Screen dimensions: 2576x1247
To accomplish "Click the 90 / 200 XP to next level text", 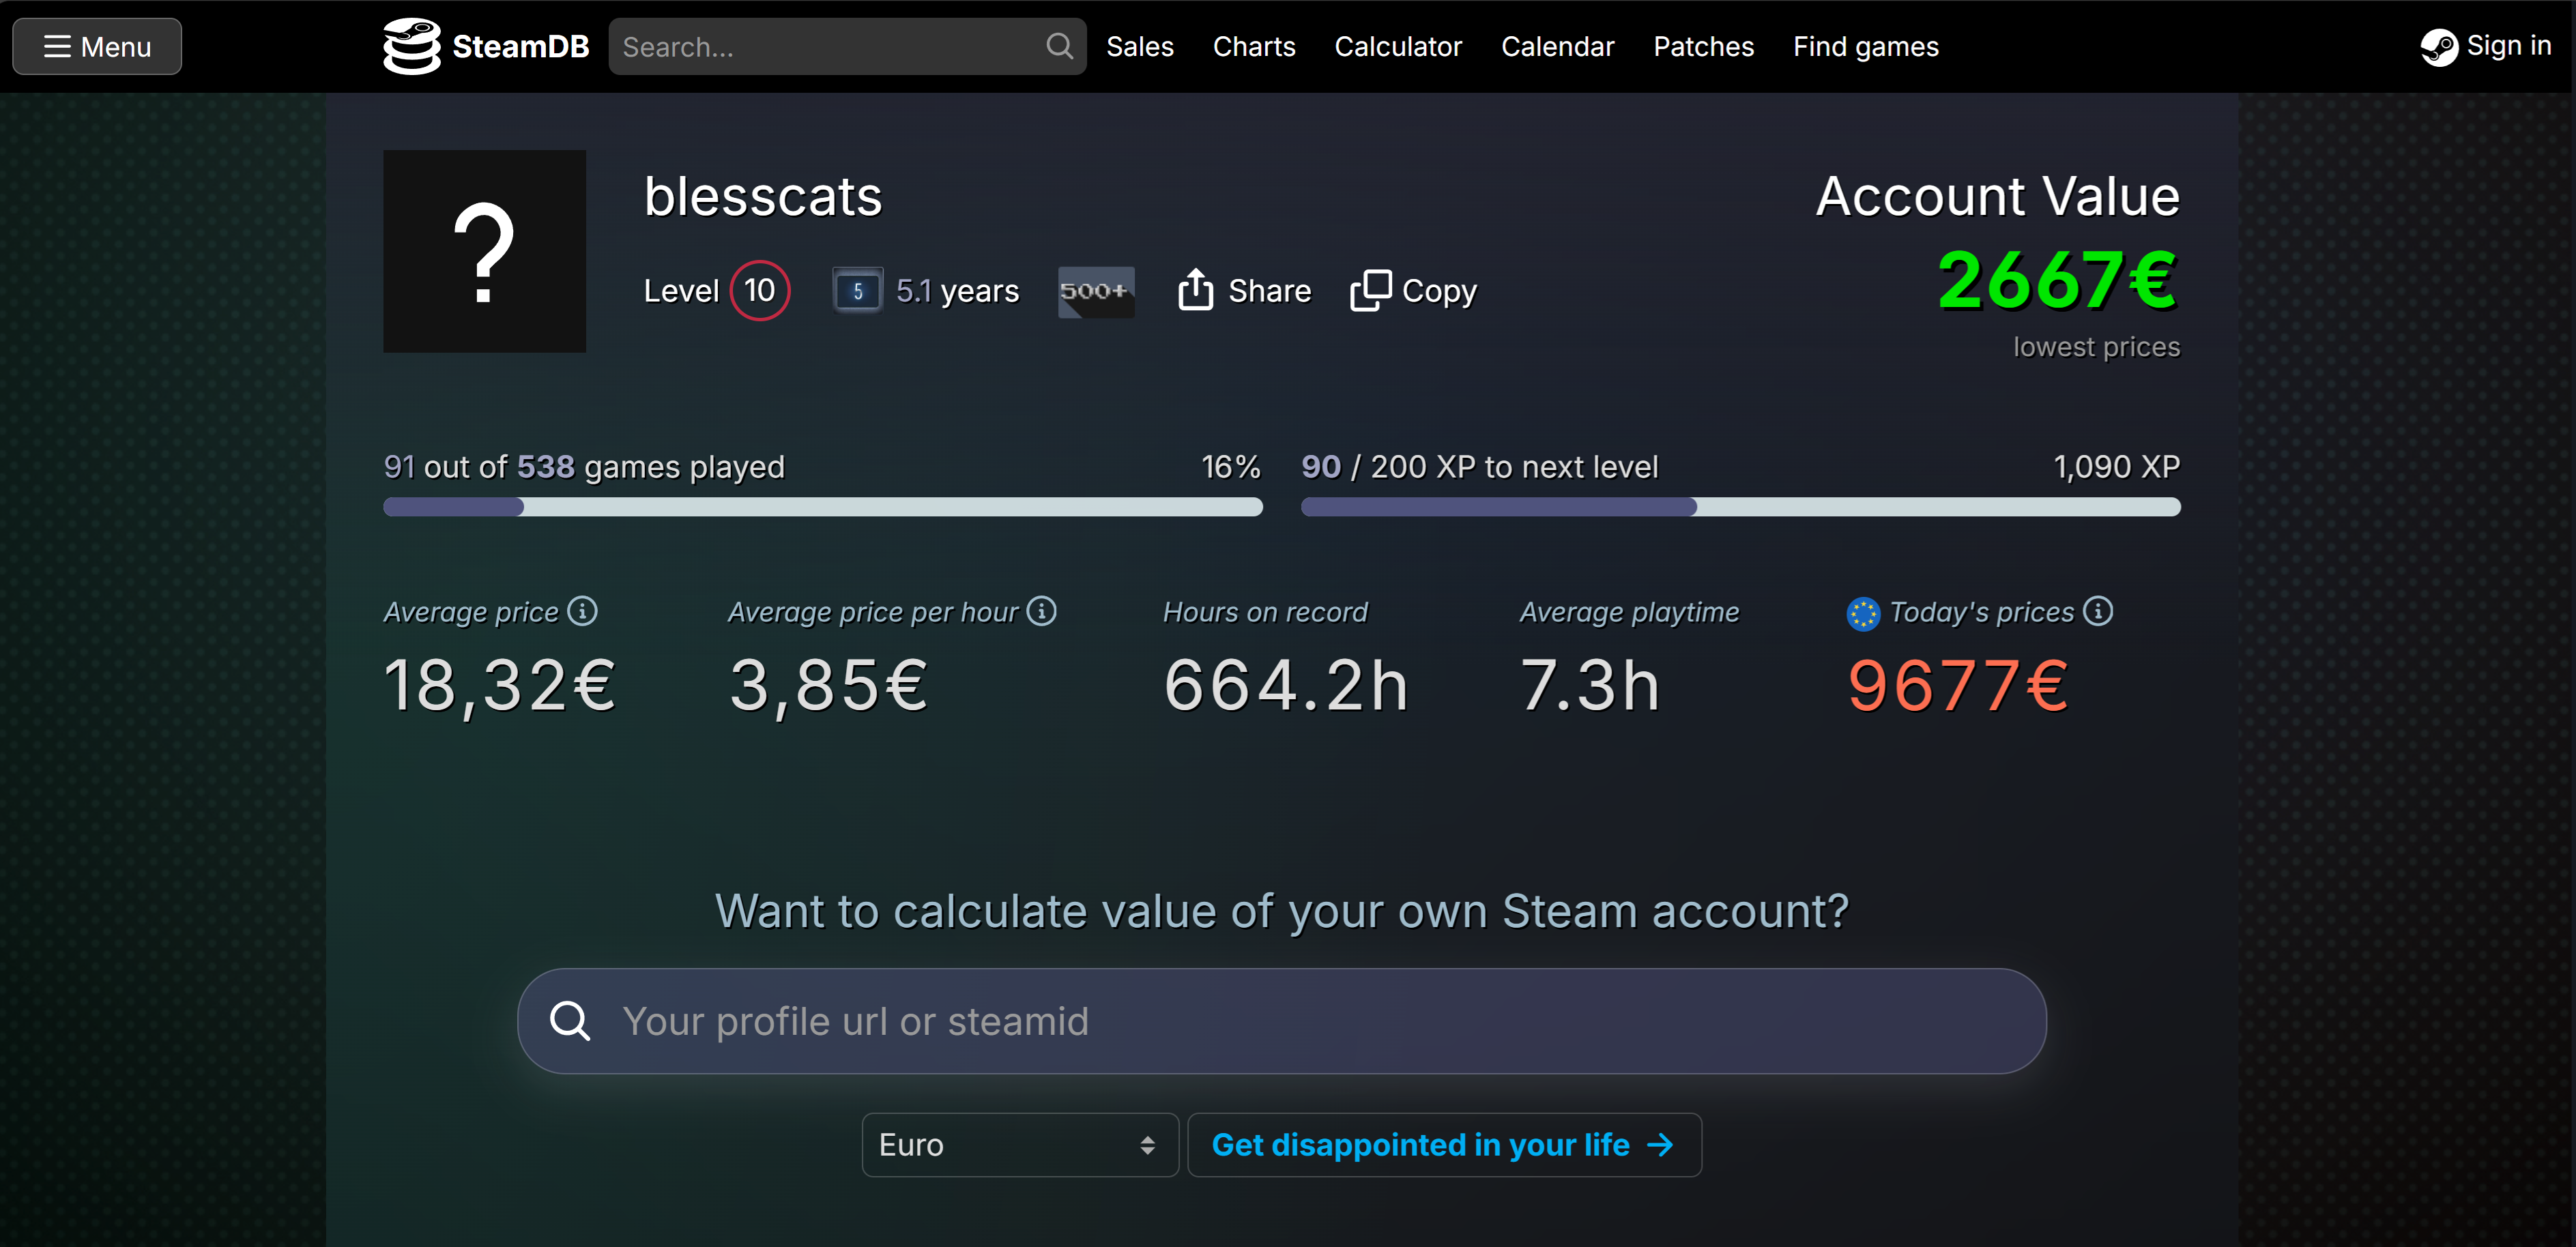I will point(1479,467).
